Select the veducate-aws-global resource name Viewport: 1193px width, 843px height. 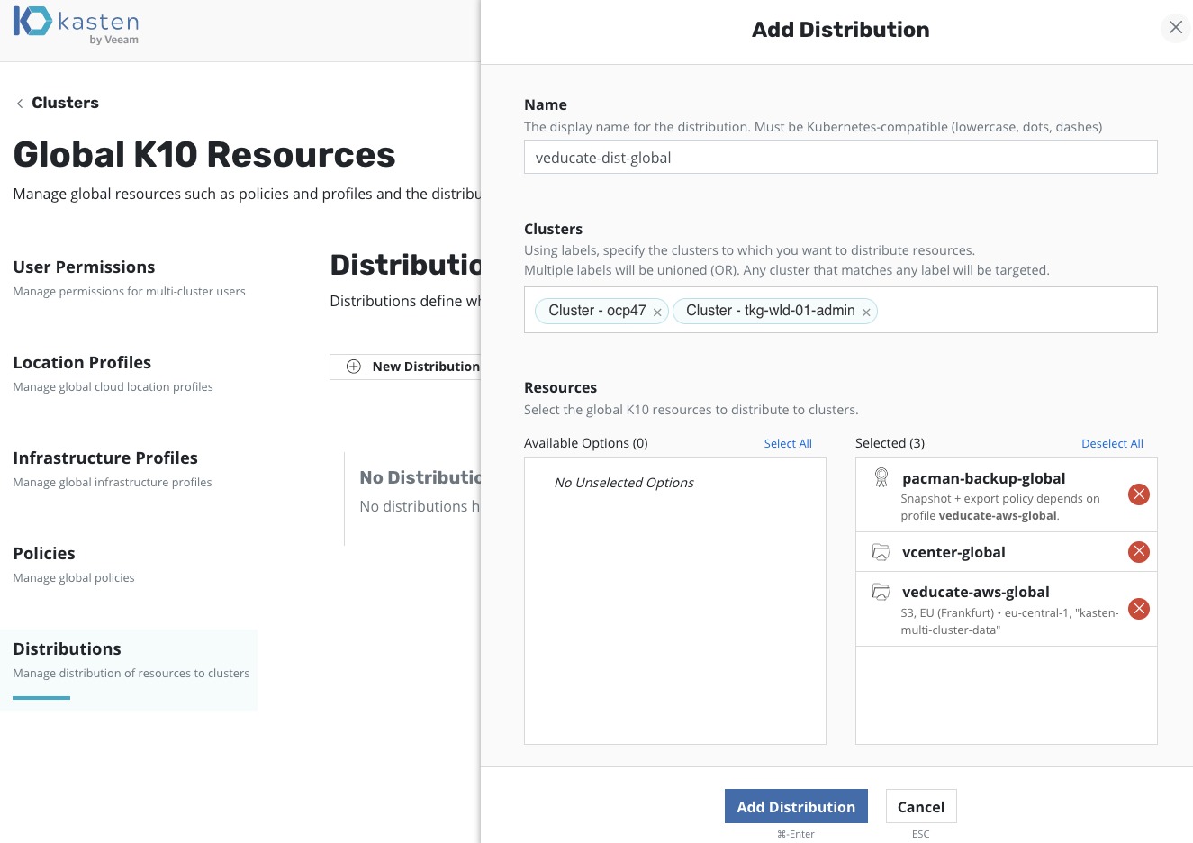[x=975, y=592]
